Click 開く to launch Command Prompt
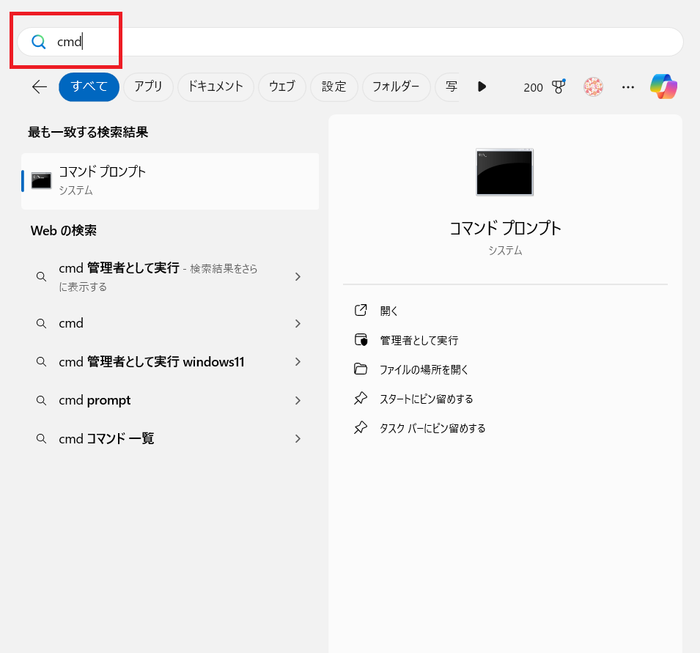The width and height of the screenshot is (700, 653). click(389, 311)
